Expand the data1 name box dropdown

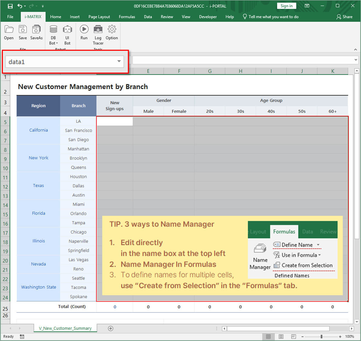tap(119, 62)
